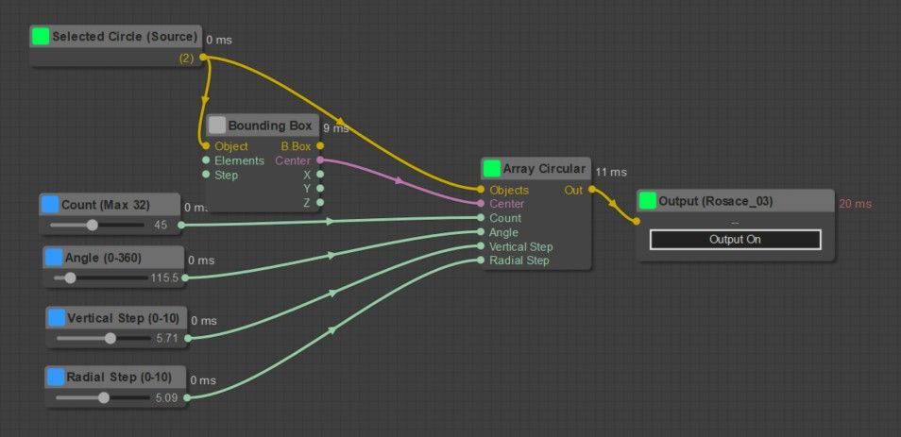
Task: Click the blue square on Radial Step node
Action: (x=56, y=378)
